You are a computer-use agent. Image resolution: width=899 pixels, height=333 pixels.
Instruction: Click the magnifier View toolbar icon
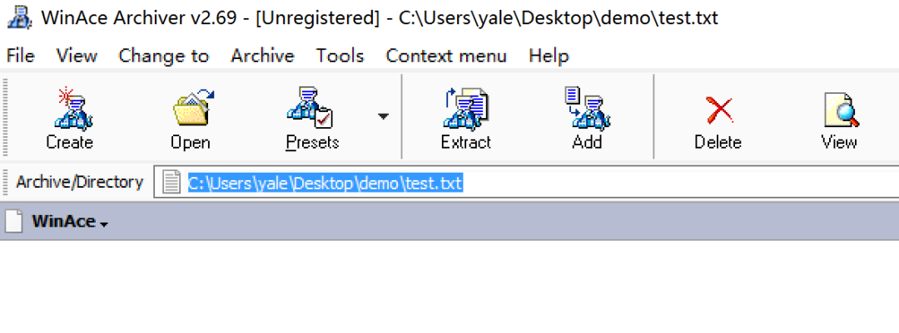(x=841, y=110)
